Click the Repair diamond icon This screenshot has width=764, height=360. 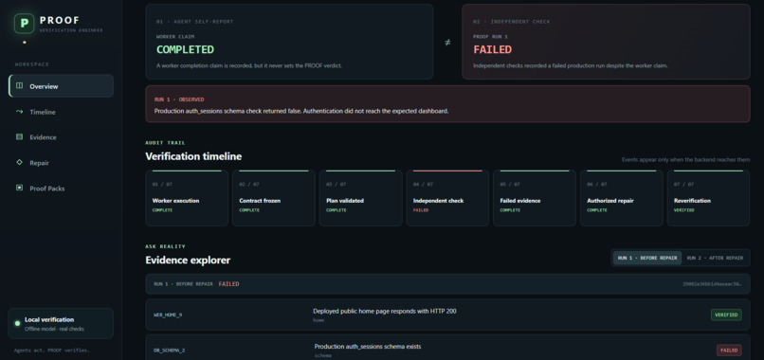coord(20,162)
